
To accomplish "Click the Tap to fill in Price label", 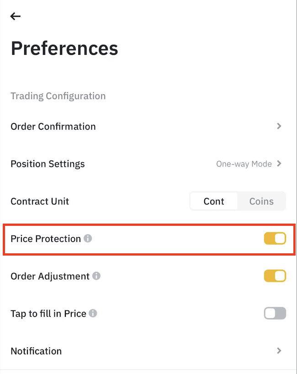I will (48, 314).
